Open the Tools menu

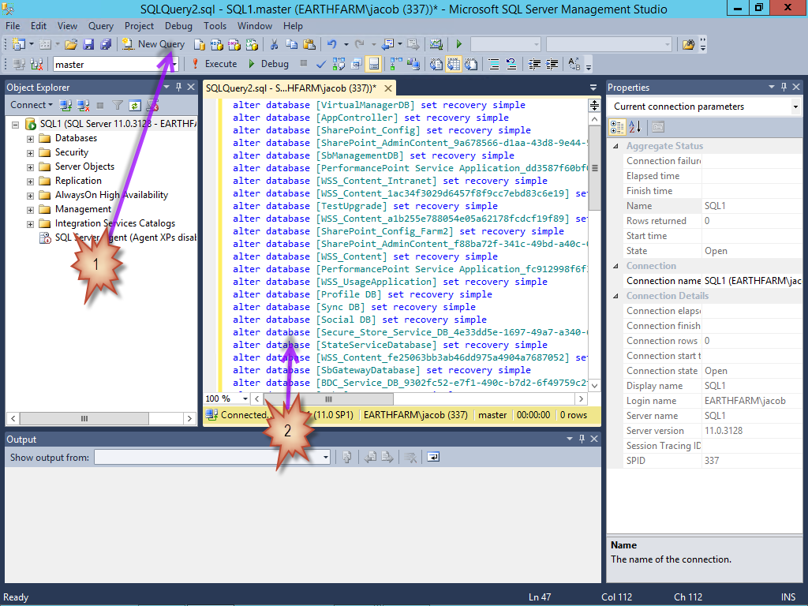pyautogui.click(x=215, y=26)
